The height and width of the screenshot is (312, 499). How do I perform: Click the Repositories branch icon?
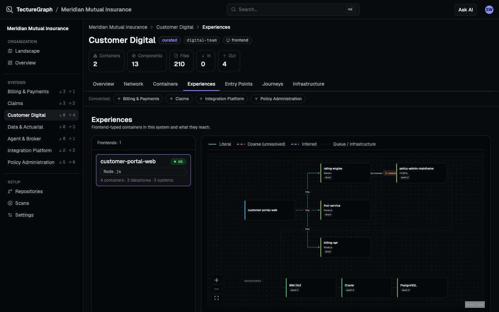click(10, 191)
